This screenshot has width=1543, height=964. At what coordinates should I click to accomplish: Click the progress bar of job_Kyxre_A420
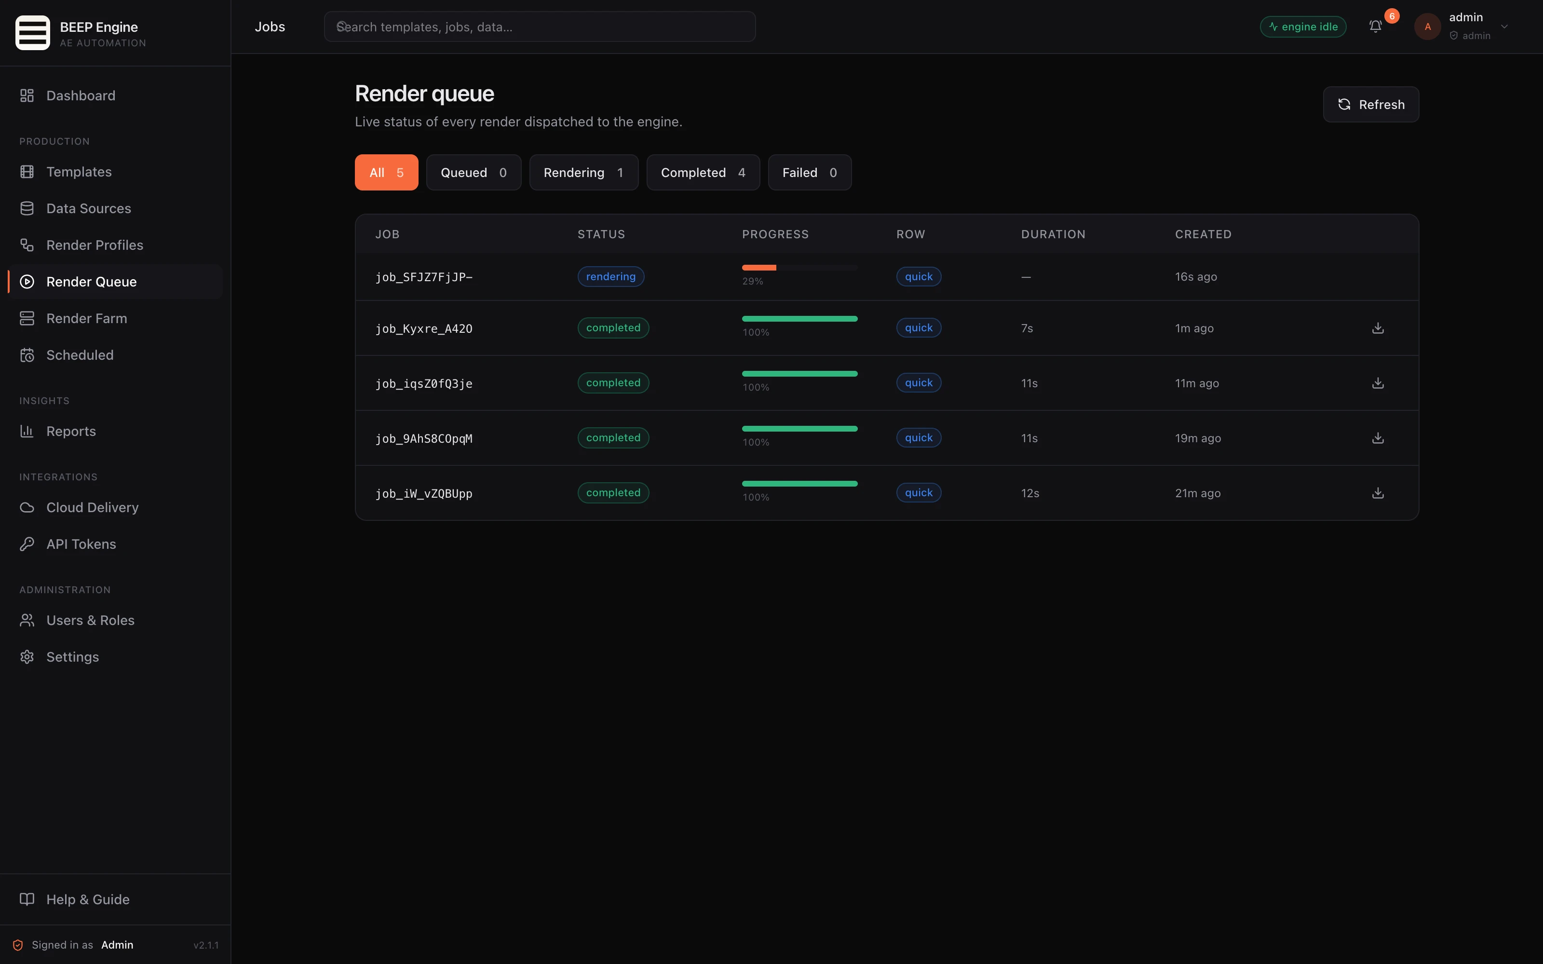[800, 319]
